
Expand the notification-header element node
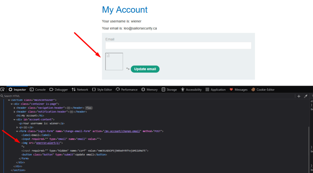pos(15,112)
